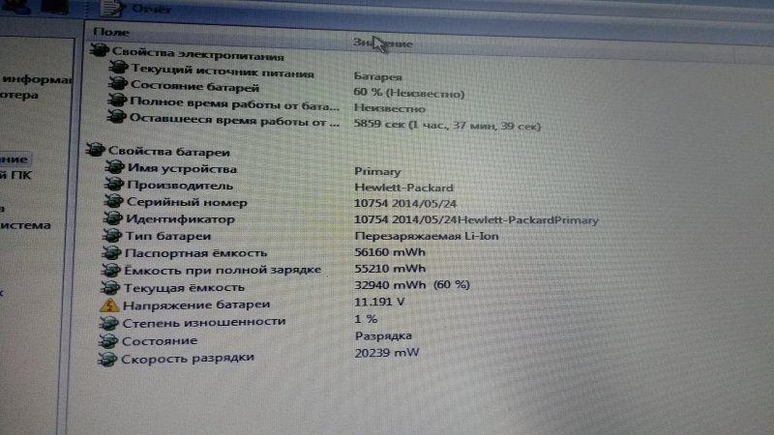This screenshot has height=435, width=774.
Task: Click the icon next to Скорость разрядки
Action: [106, 360]
